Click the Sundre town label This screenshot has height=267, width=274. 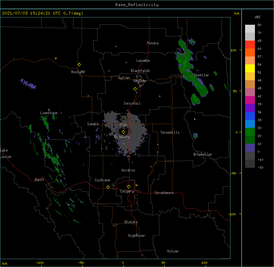coord(93,124)
